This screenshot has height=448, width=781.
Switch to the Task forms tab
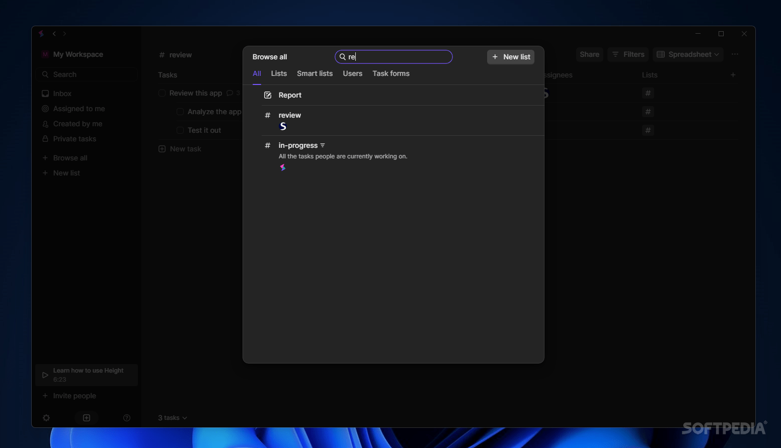[391, 73]
